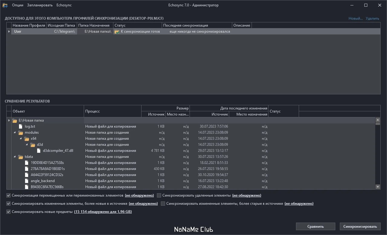Click the row indicator arrow of User profile
This screenshot has width=387, height=235.
(9, 31)
